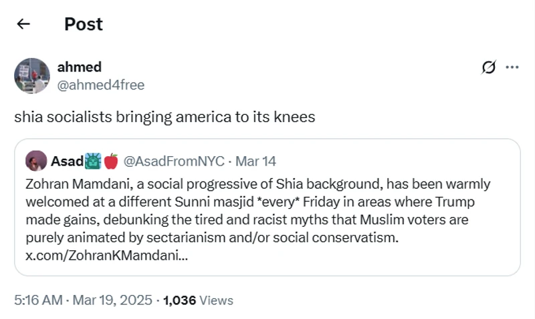The height and width of the screenshot is (319, 535).
Task: Click the Statue of Liberty emoji icon
Action: [93, 161]
